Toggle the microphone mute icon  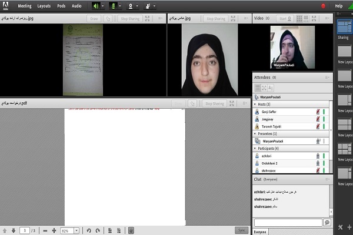[113, 6]
